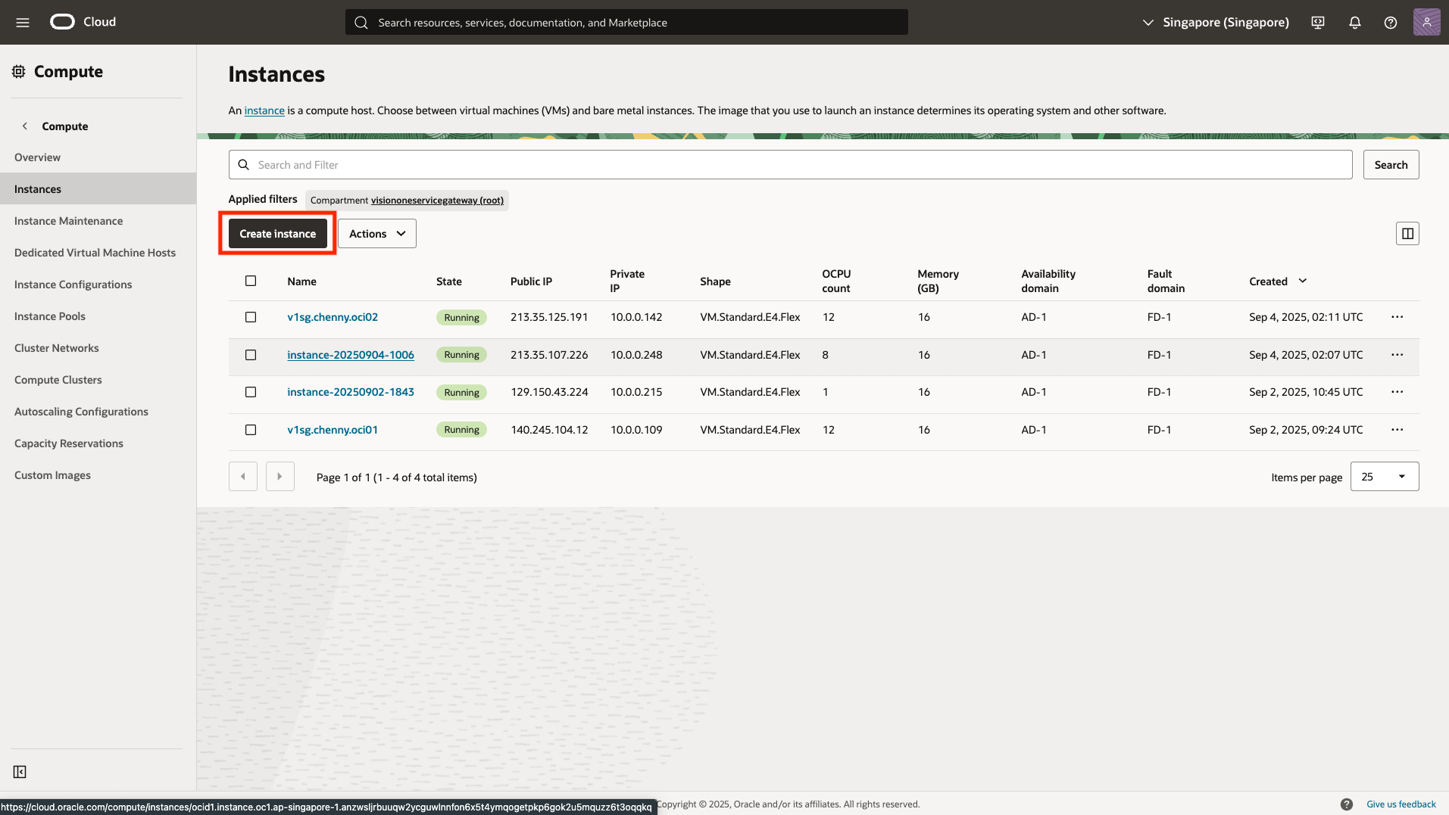The image size is (1449, 815).
Task: Go to next page arrow
Action: pyautogui.click(x=279, y=477)
